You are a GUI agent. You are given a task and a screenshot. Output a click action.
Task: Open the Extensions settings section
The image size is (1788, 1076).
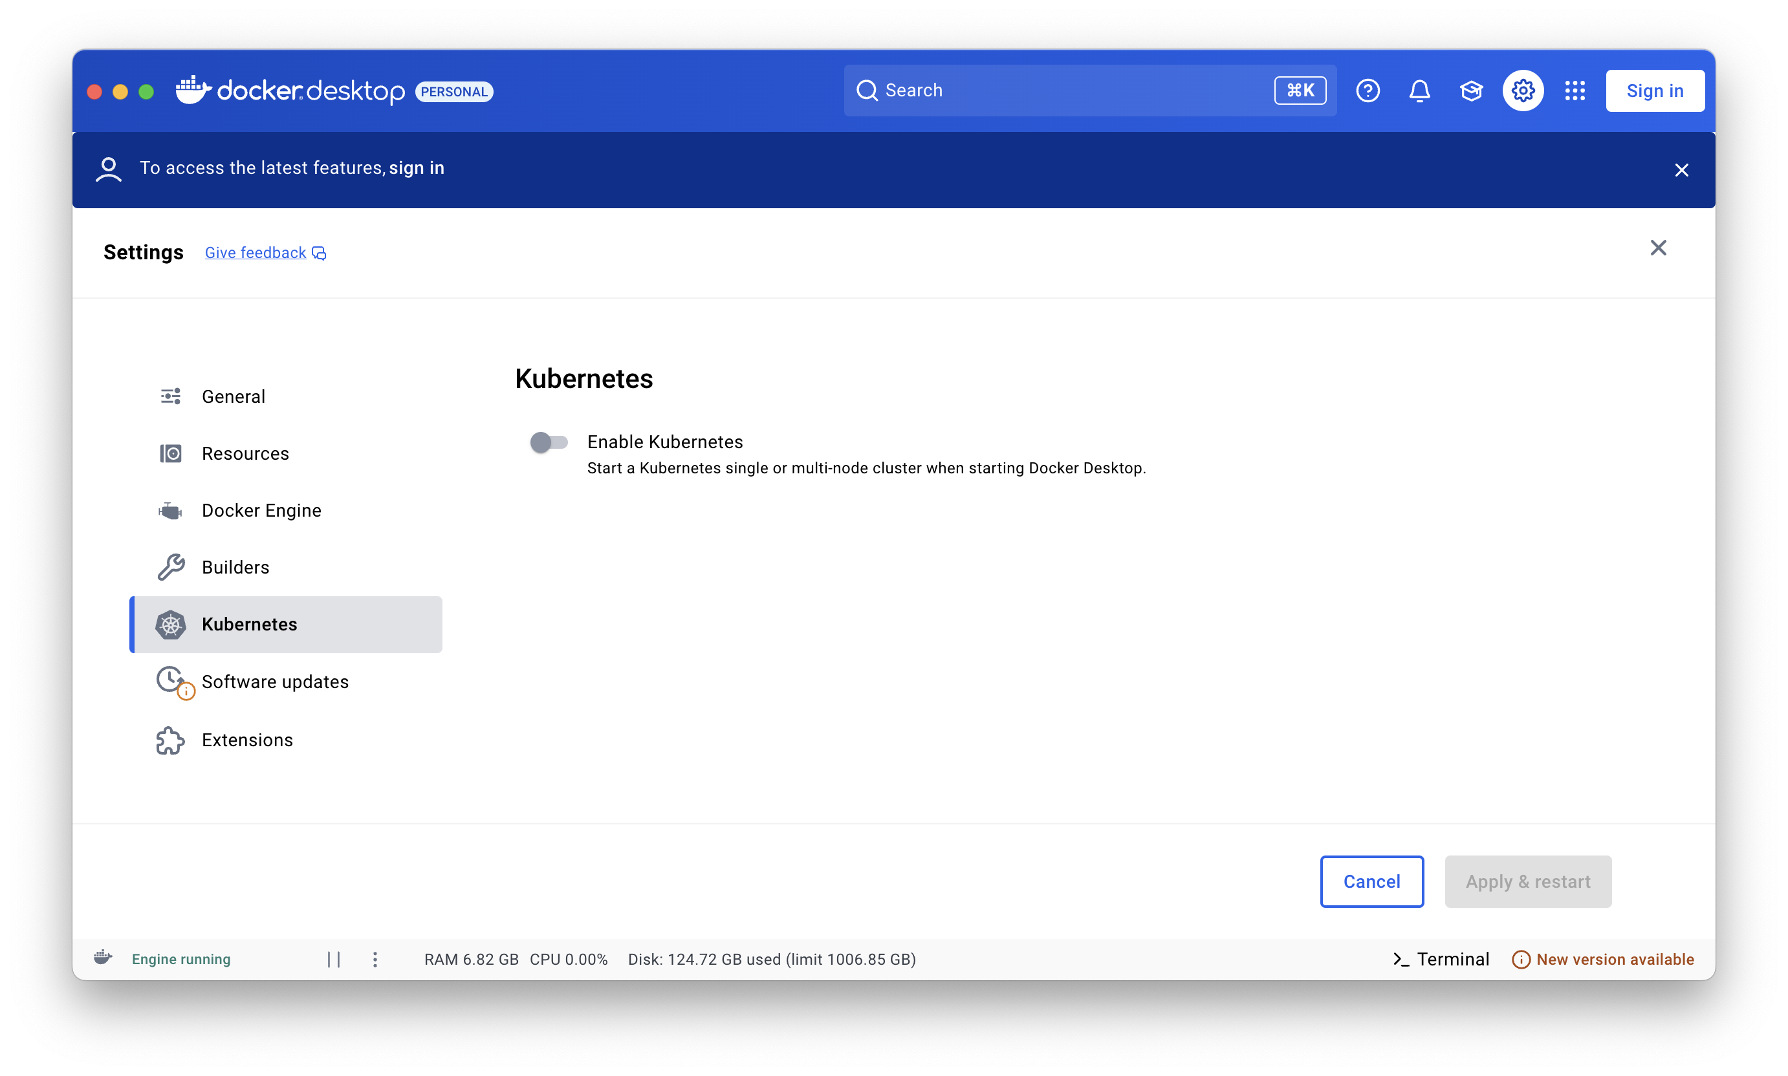pyautogui.click(x=246, y=740)
